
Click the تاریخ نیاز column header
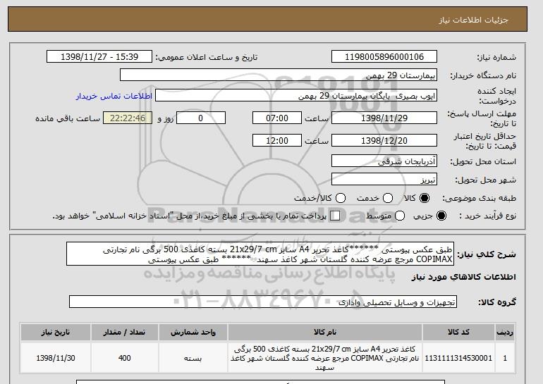click(56, 332)
